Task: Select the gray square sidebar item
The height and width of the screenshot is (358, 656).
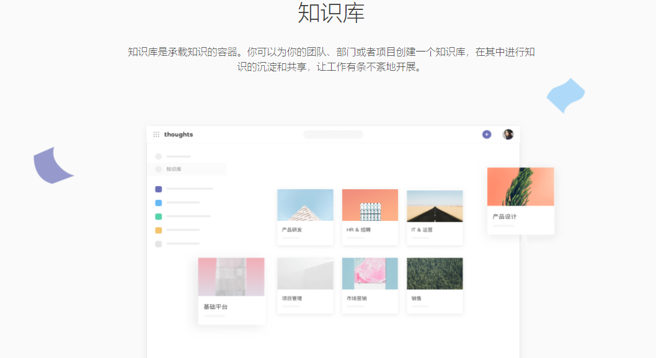Action: point(177,244)
